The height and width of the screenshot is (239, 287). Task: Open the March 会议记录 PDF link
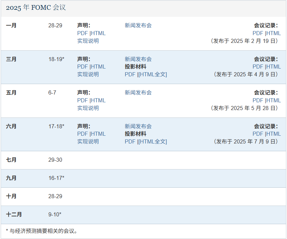point(258,67)
